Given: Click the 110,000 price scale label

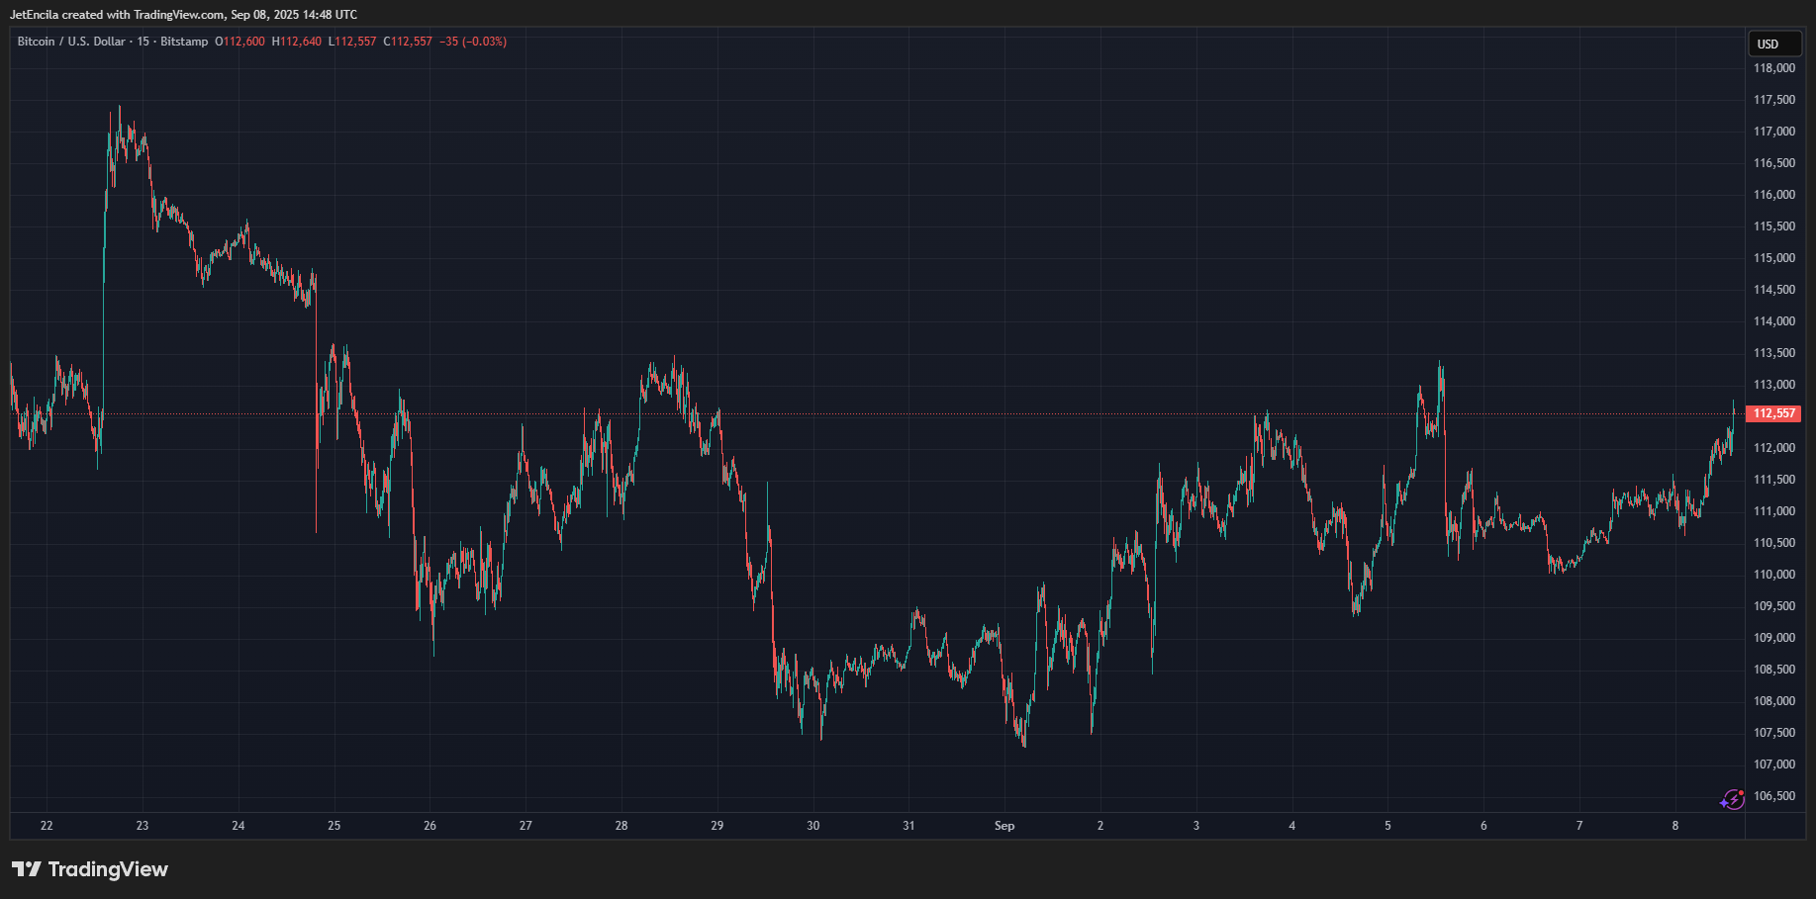Looking at the screenshot, I should coord(1774,575).
